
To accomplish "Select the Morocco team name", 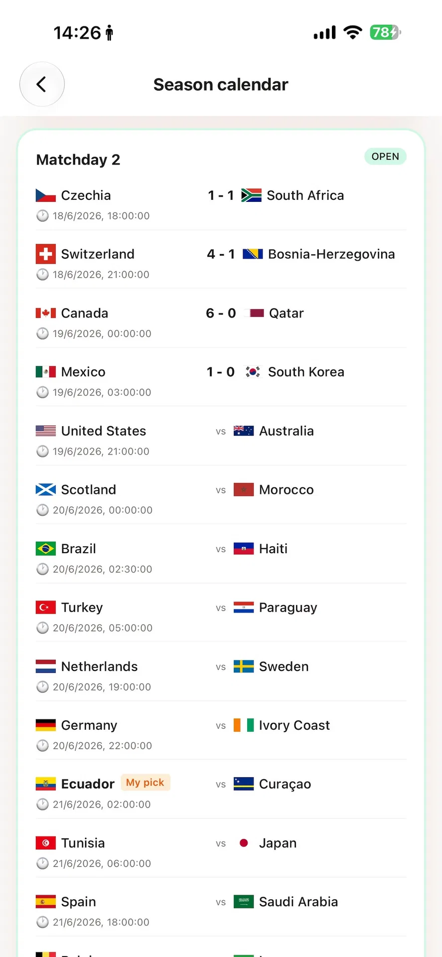I will [x=287, y=489].
